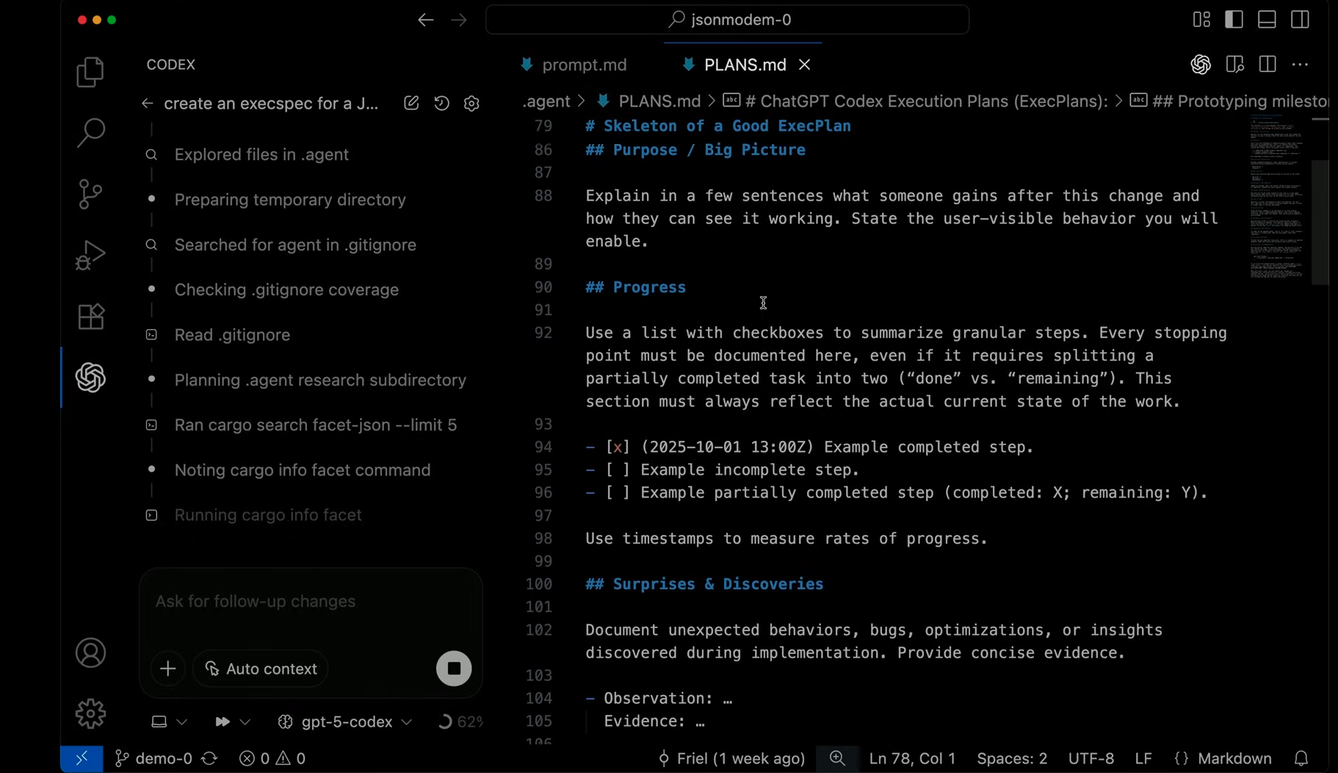
Task: Open the Run and Debug view
Action: pos(90,256)
